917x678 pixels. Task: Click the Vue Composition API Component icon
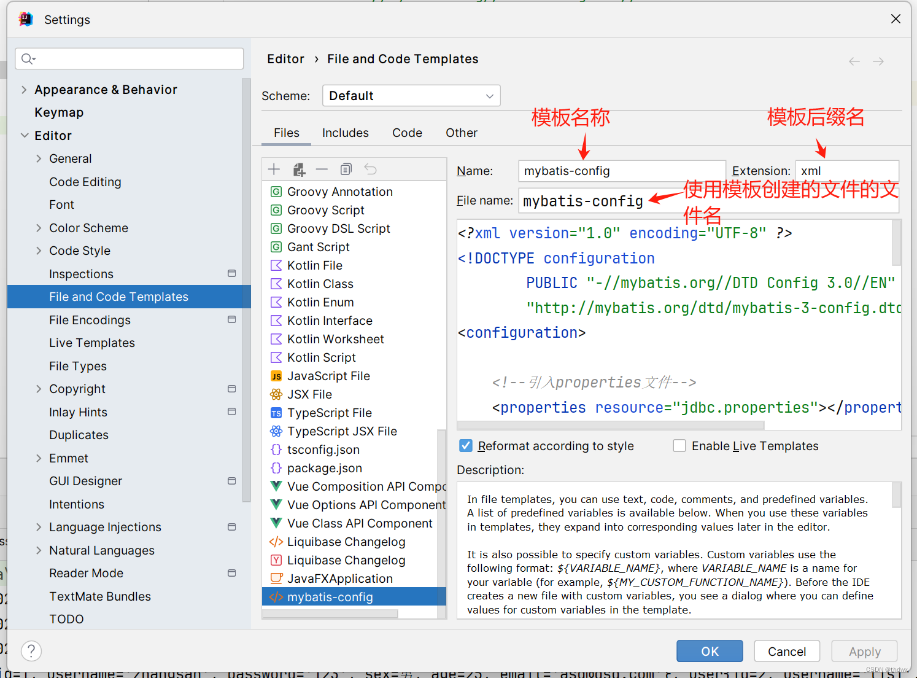pyautogui.click(x=276, y=486)
